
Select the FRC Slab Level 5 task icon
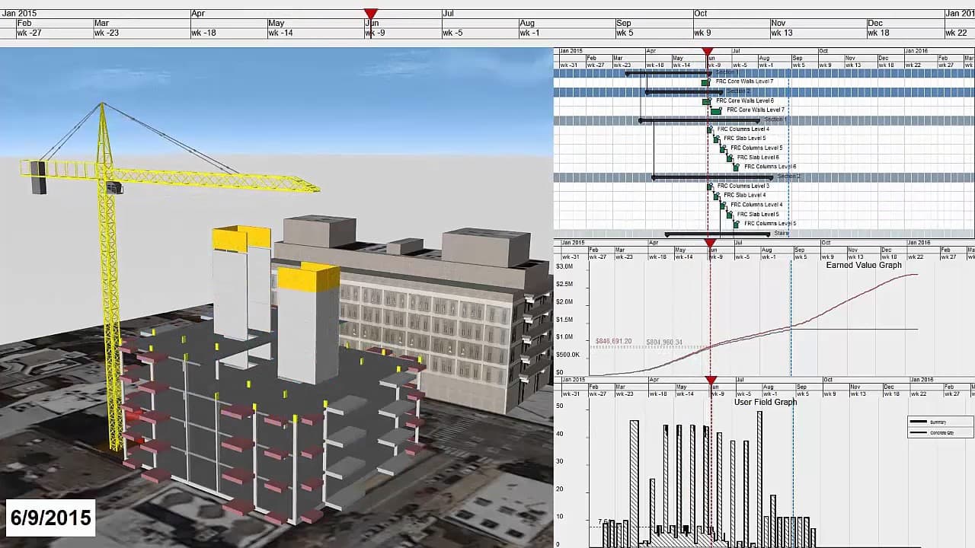pos(716,140)
